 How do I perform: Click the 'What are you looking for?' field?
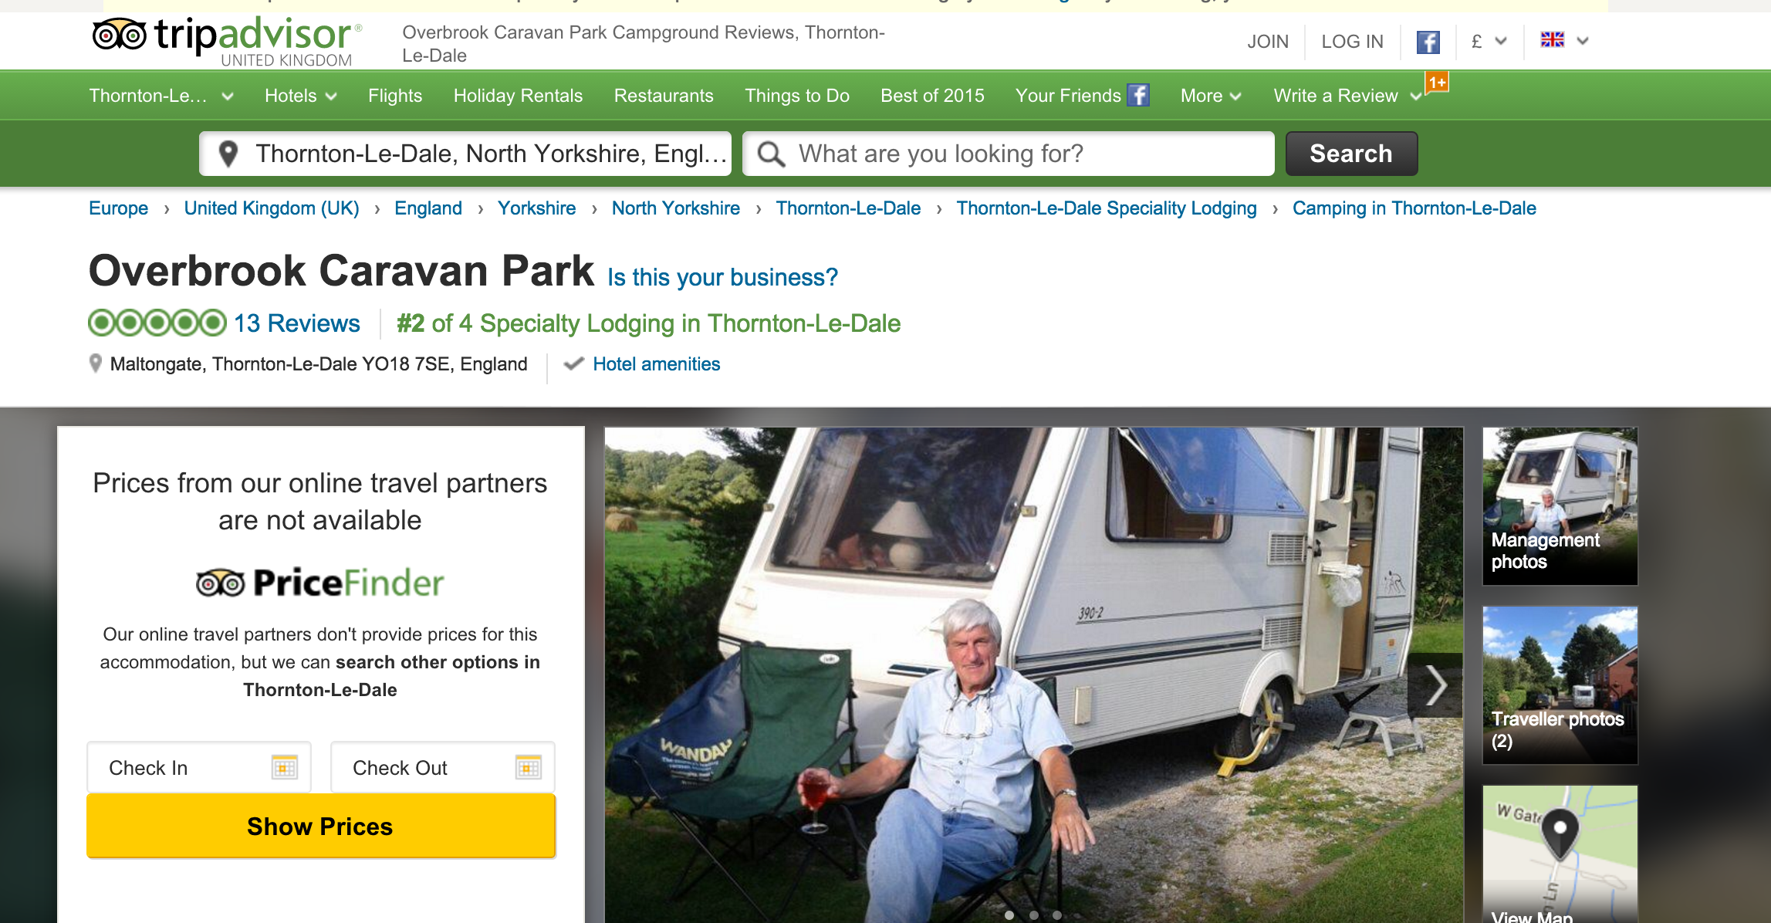tap(1008, 154)
